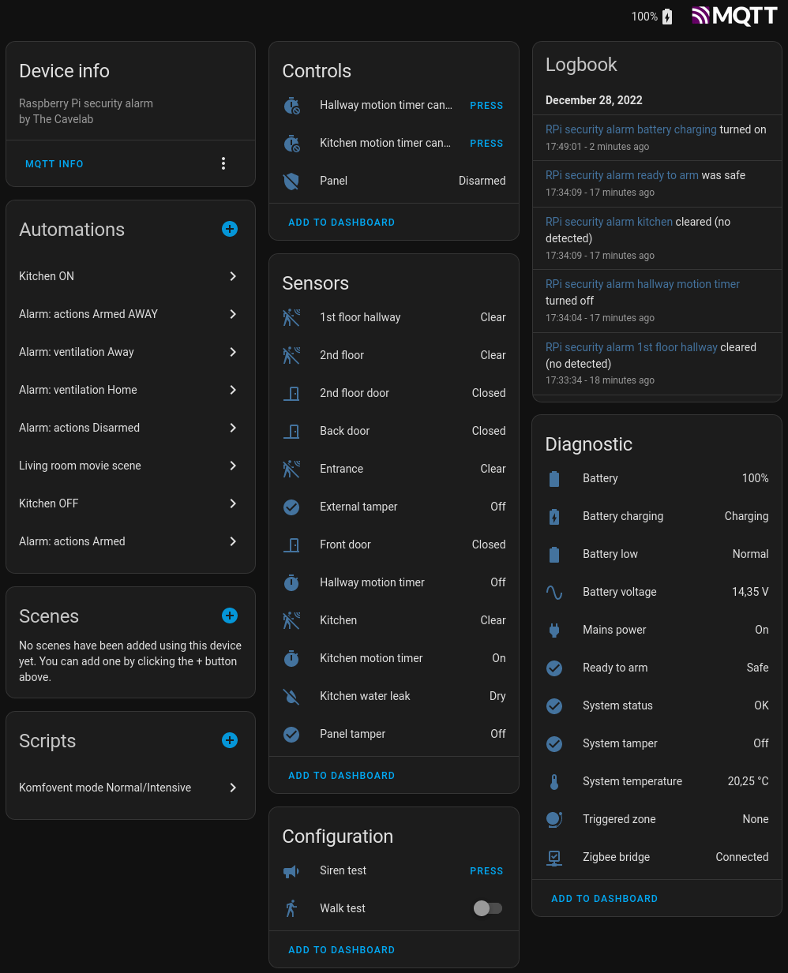Screen dimensions: 788x973
Task: Select the Panel Disarmed control row
Action: pos(393,181)
